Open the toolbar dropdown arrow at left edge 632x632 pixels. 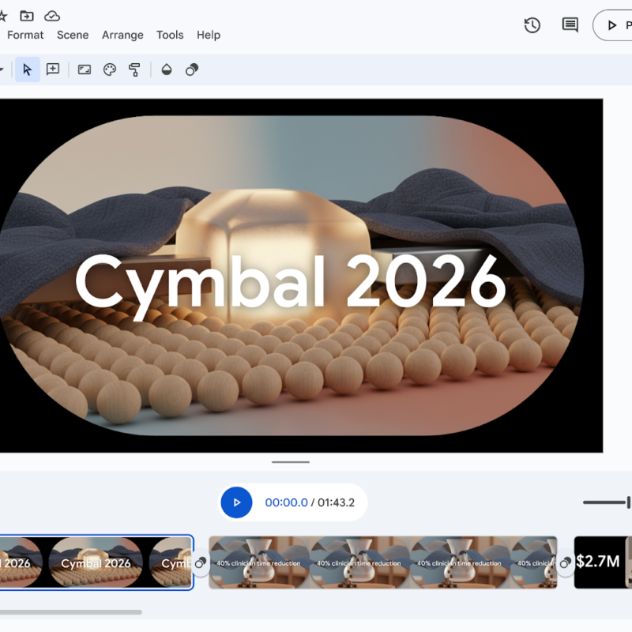2,70
